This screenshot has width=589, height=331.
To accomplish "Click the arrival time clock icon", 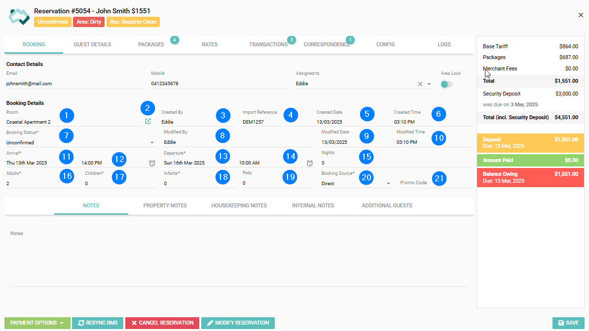I will [x=152, y=163].
